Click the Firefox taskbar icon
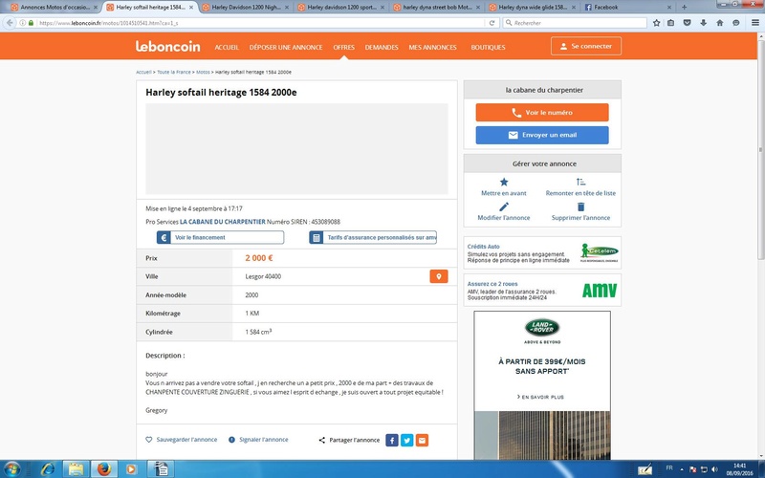Screen dimensions: 765x478 (103, 469)
